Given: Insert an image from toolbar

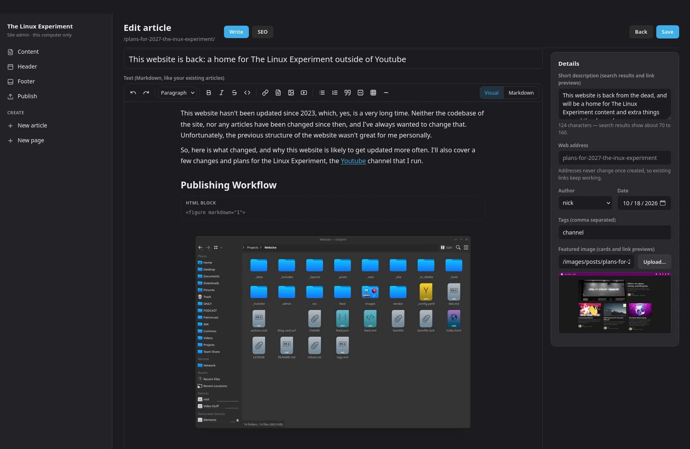Looking at the screenshot, I should click(x=291, y=93).
